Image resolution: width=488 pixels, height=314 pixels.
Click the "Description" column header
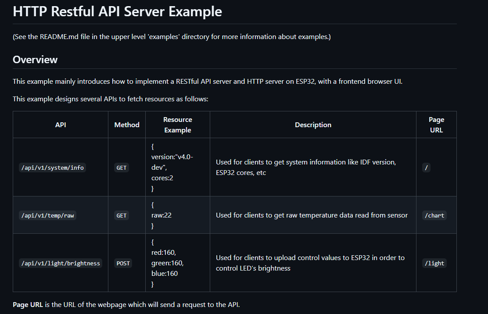pos(313,125)
